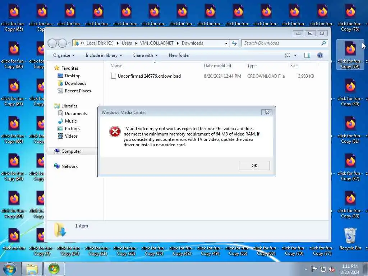Screen dimensions: 368x276
Task: Expand the address bar history dropdown
Action: point(226,43)
